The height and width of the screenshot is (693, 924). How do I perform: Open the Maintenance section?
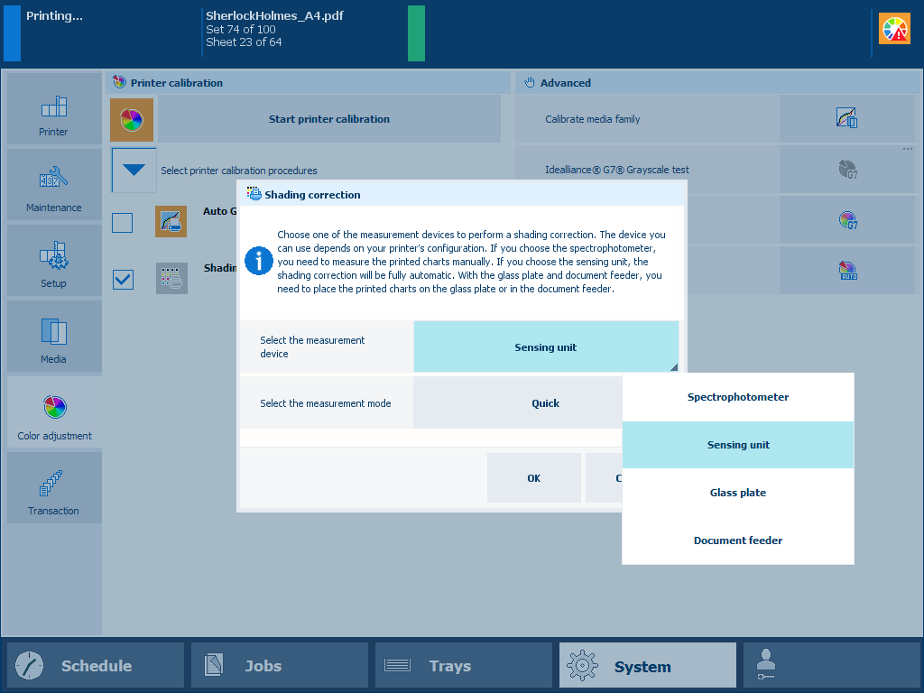pos(54,185)
